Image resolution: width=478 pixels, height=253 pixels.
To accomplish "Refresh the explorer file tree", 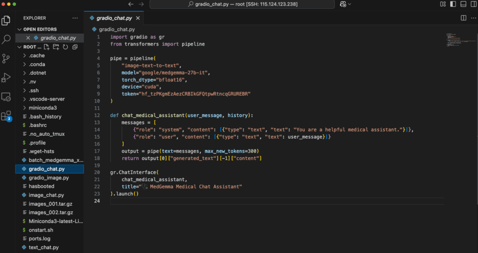I will (x=65, y=47).
